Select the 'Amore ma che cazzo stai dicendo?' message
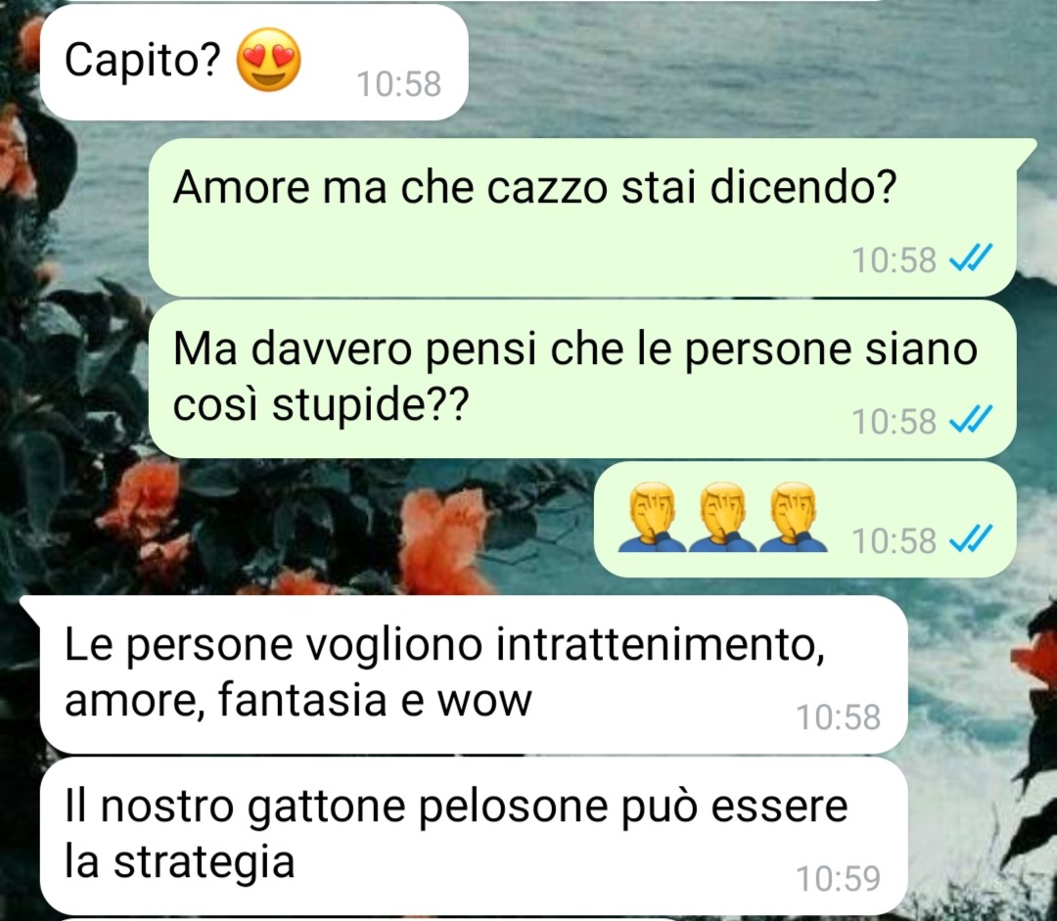This screenshot has height=921, width=1057. tap(583, 217)
